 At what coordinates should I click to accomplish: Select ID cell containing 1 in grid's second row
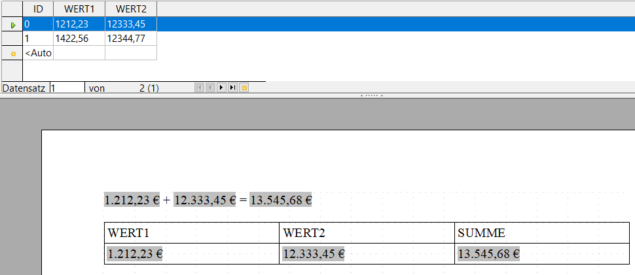pos(38,39)
